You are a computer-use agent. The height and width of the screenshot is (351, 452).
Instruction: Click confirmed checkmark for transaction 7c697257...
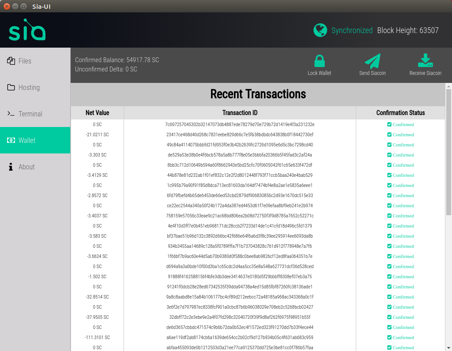(x=389, y=124)
